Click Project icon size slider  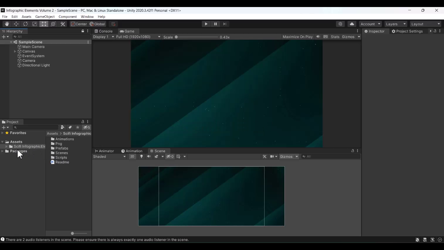pyautogui.click(x=79, y=234)
